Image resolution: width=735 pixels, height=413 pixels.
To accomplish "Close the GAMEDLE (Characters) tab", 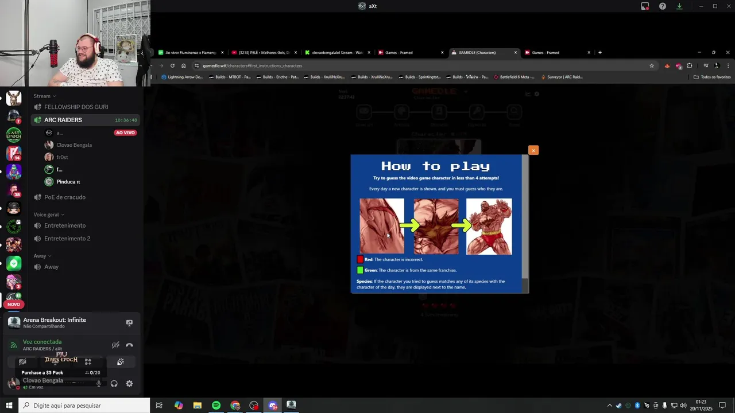I will (516, 53).
